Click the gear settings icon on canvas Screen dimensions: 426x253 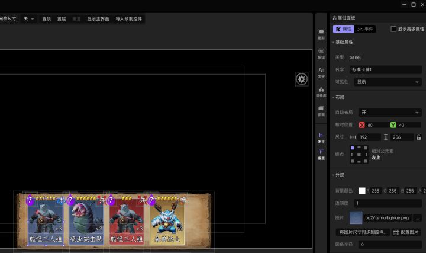coord(302,79)
